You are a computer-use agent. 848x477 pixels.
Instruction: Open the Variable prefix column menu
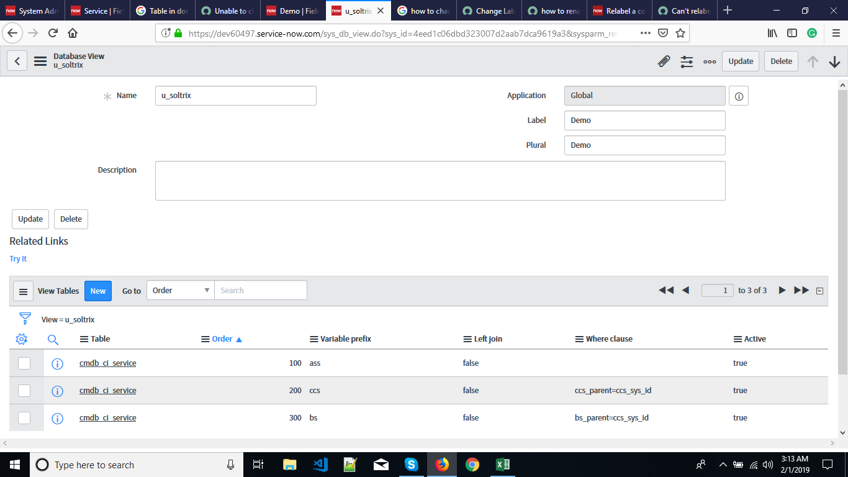314,339
